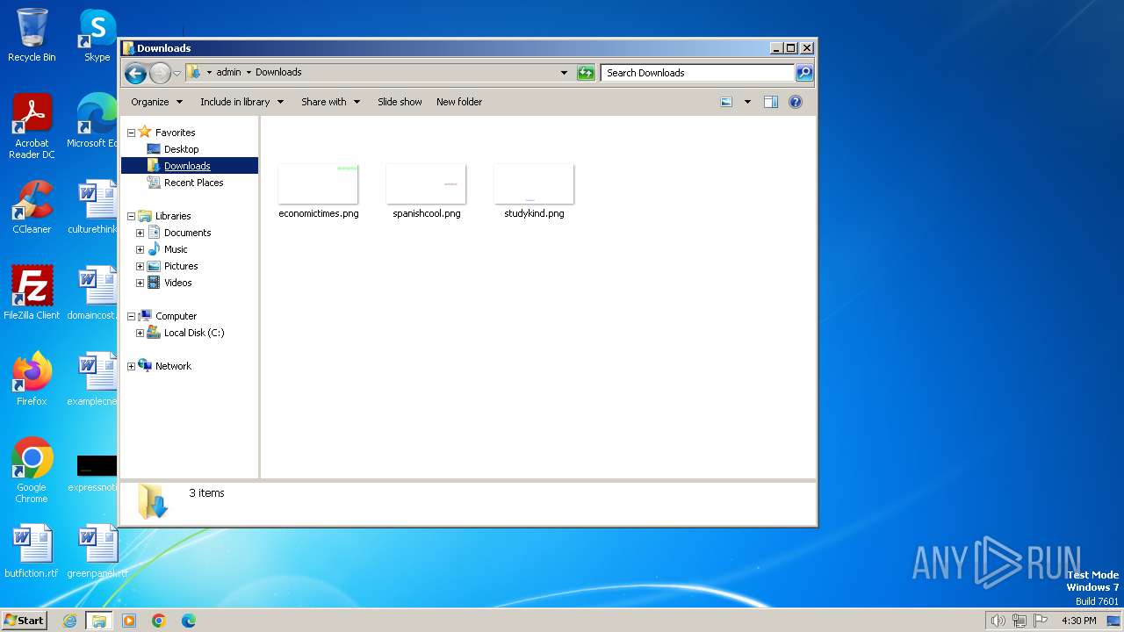Collapse the Favorites tree section
Screen dimensions: 1124x632
coord(131,133)
